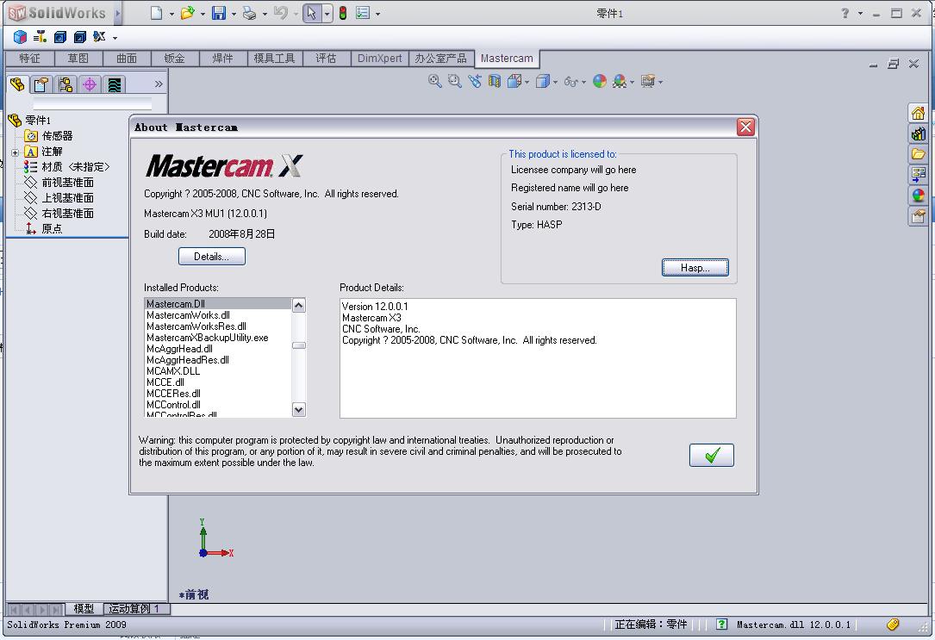This screenshot has height=640, width=935.
Task: Open the ConfigurationManager tab
Action: (x=65, y=84)
